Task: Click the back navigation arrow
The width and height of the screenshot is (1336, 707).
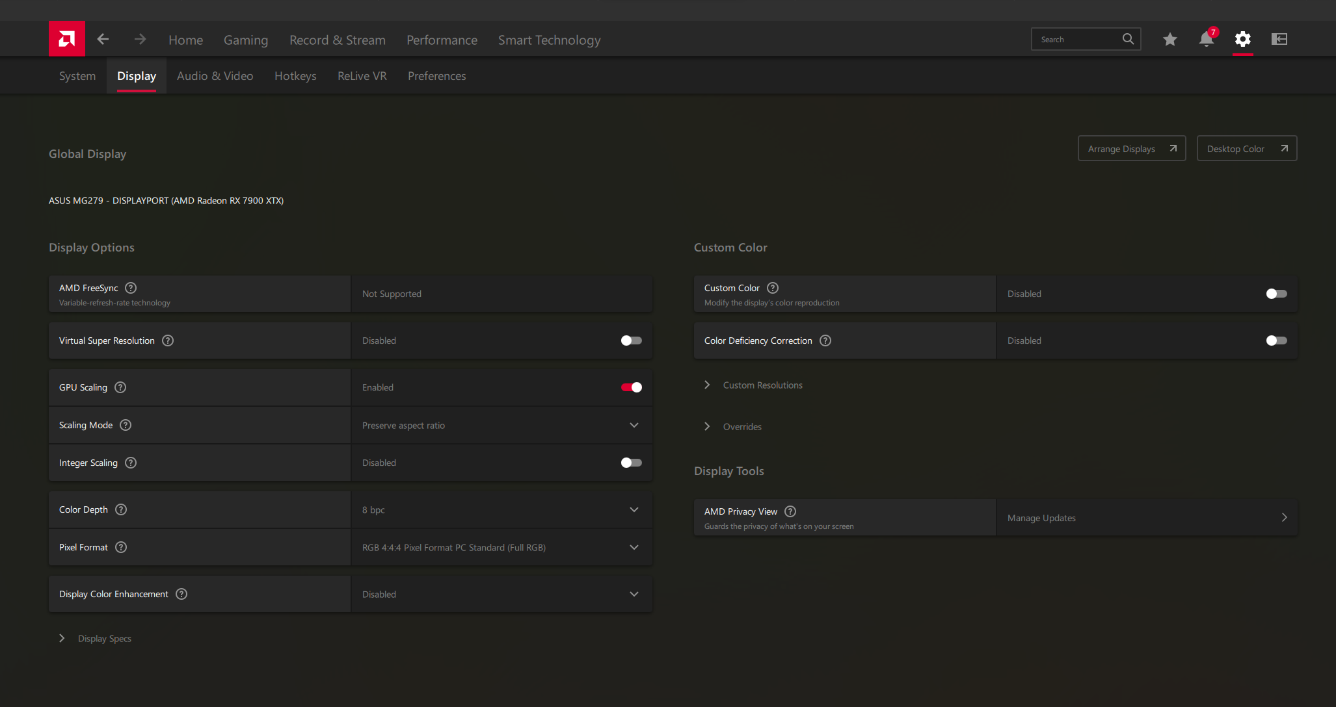Action: [103, 39]
